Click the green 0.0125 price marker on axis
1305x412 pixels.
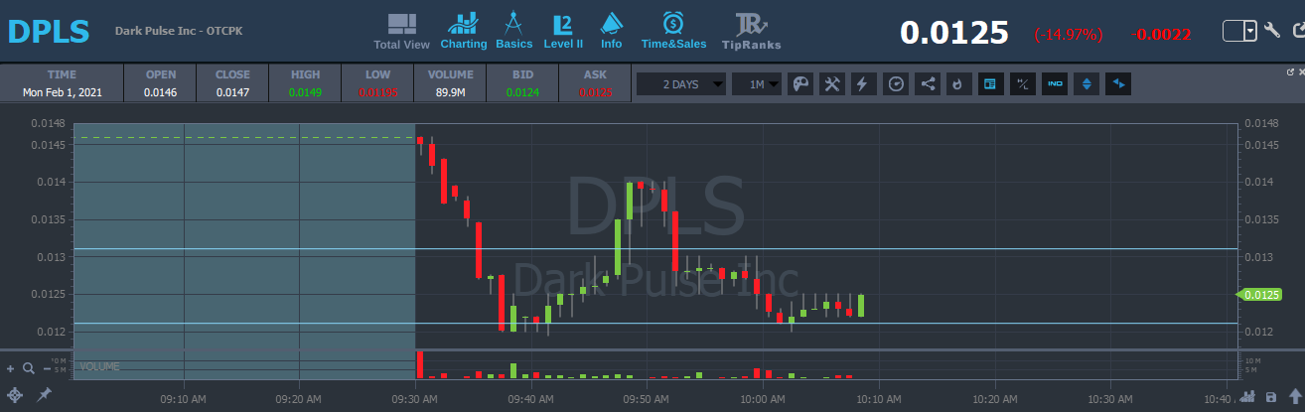(x=1258, y=294)
